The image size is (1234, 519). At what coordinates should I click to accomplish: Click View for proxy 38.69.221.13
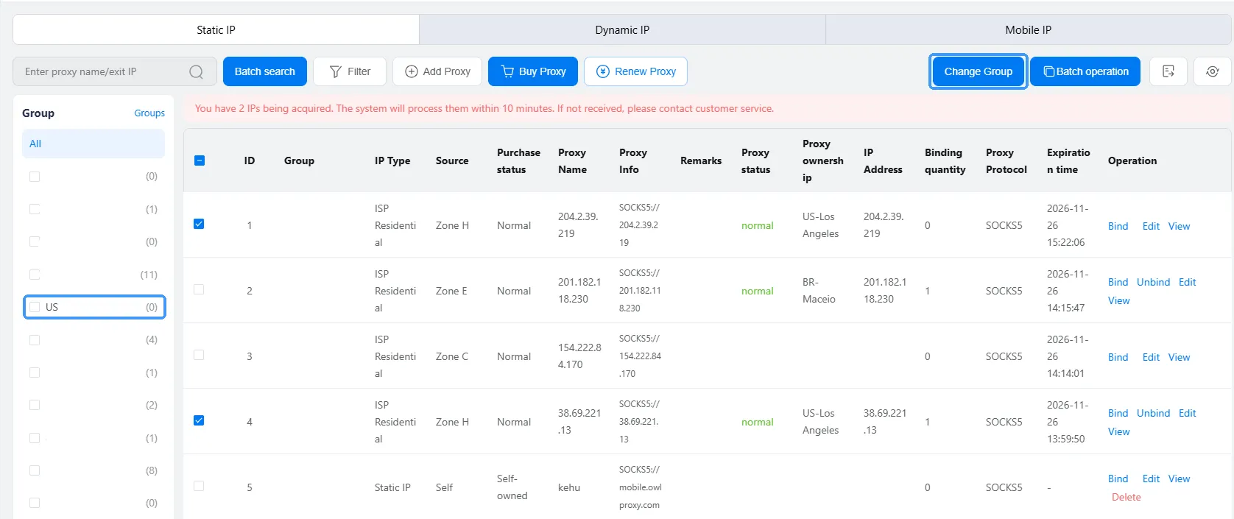[1118, 431]
